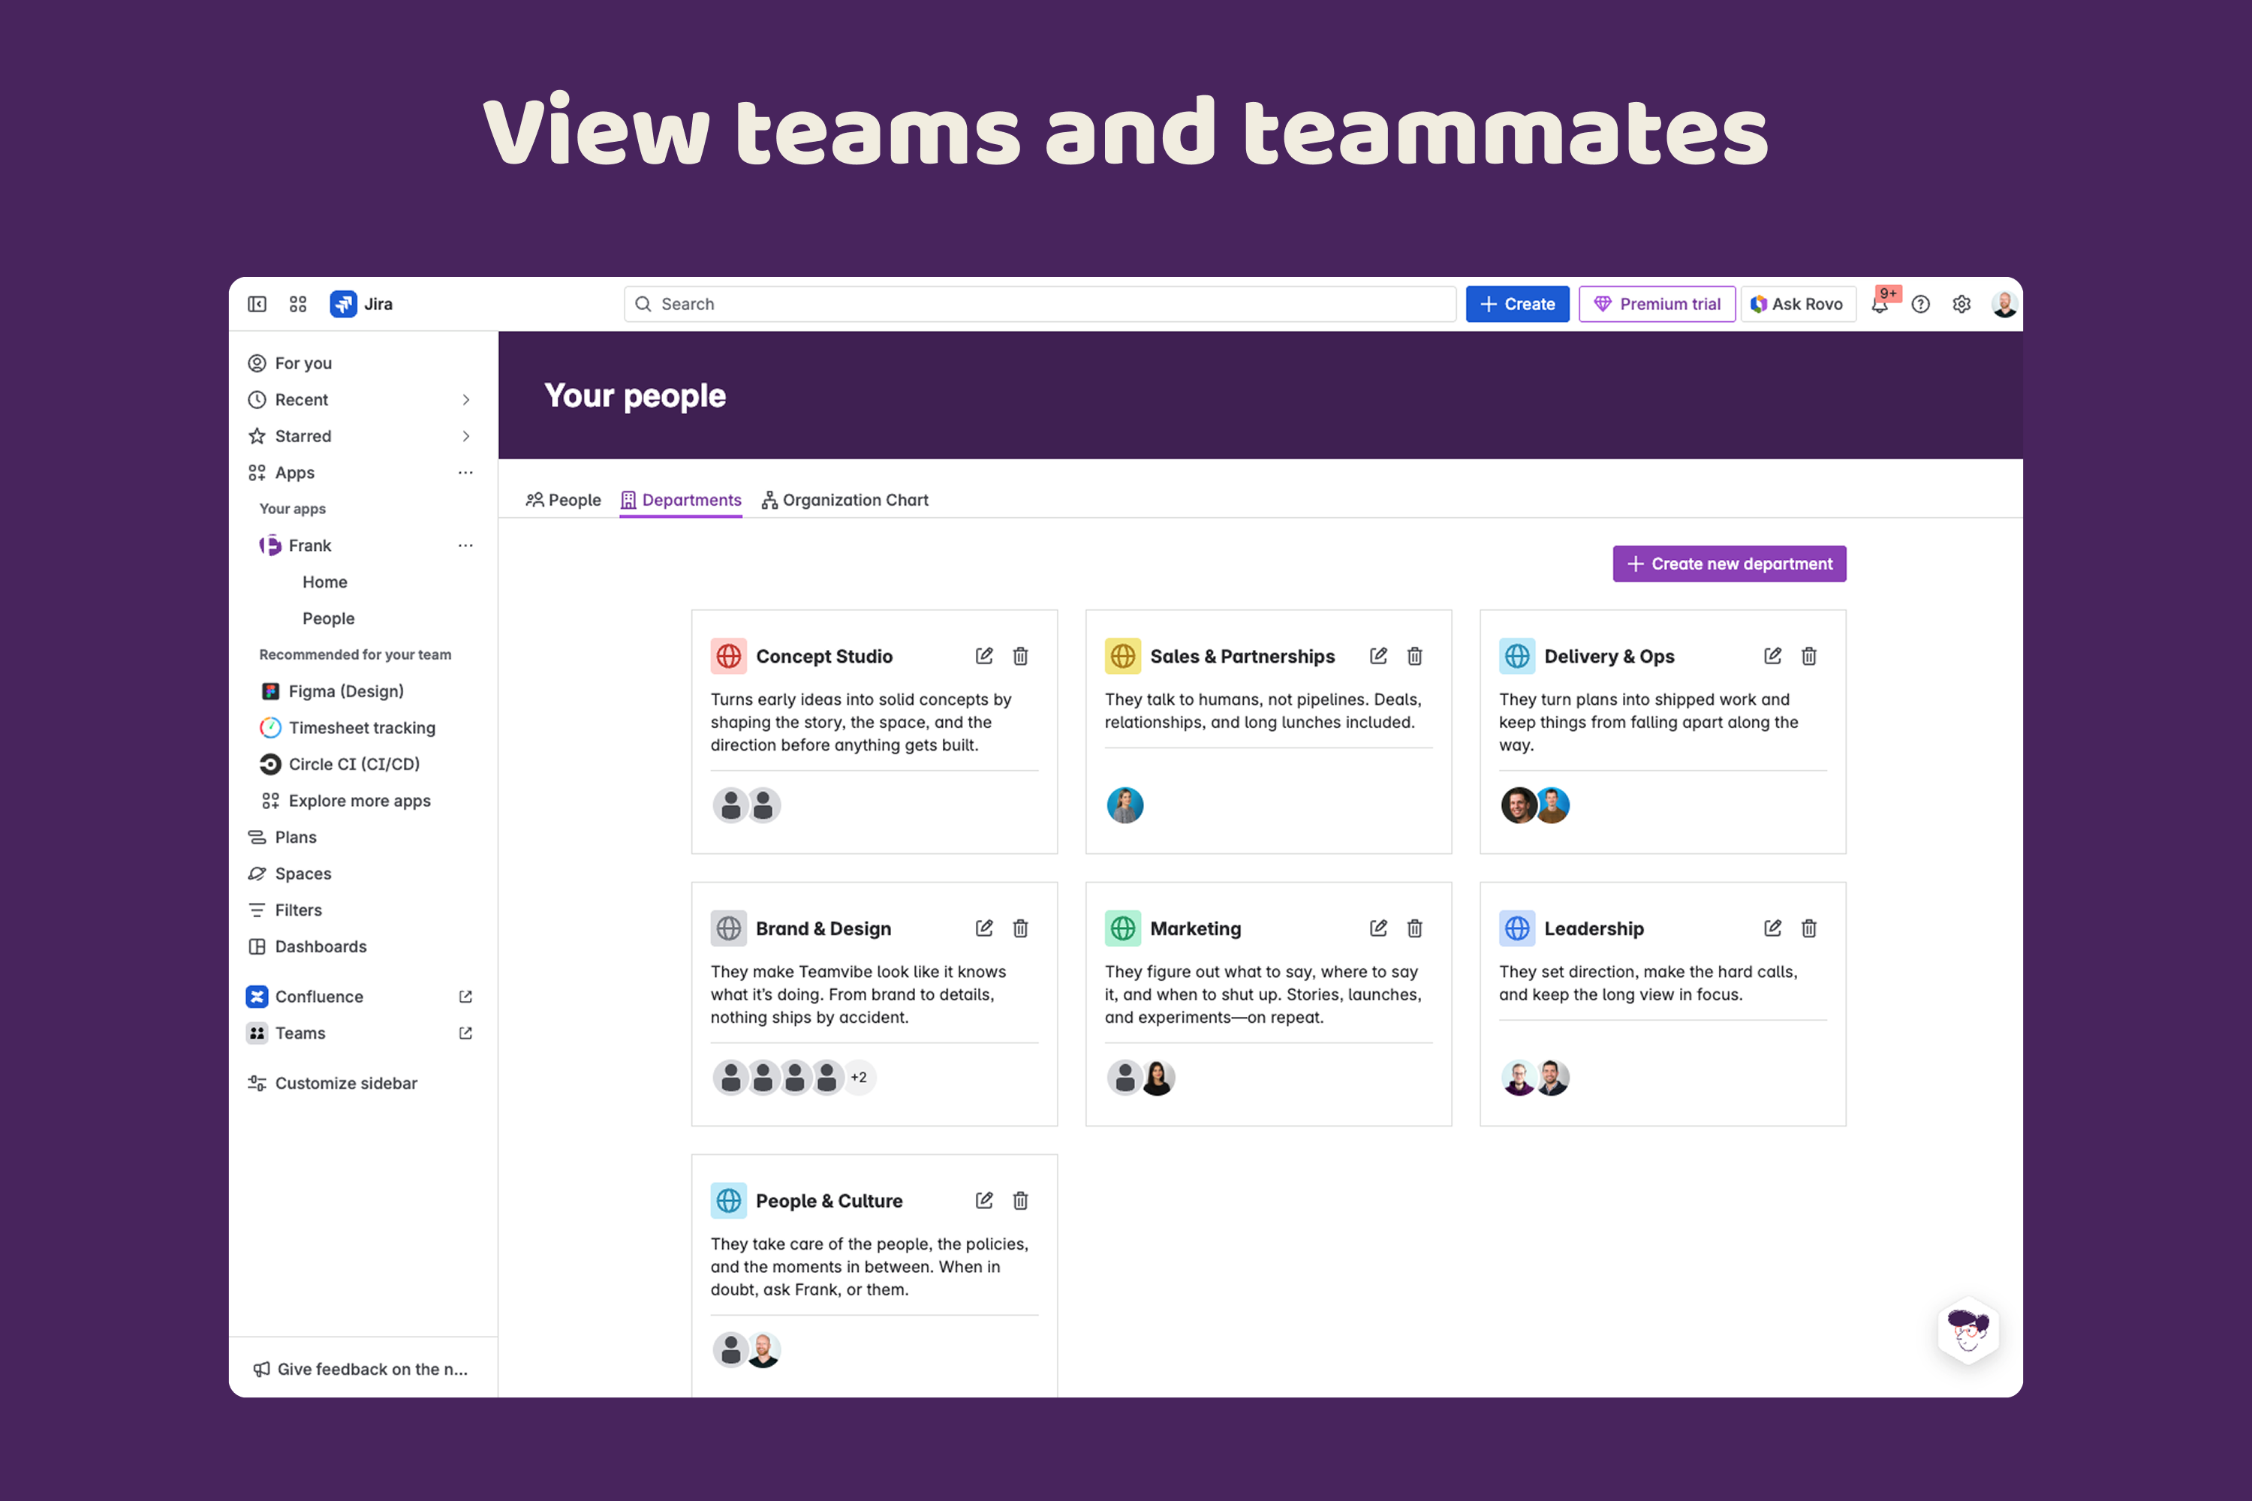Switch to the People tab

coord(564,500)
